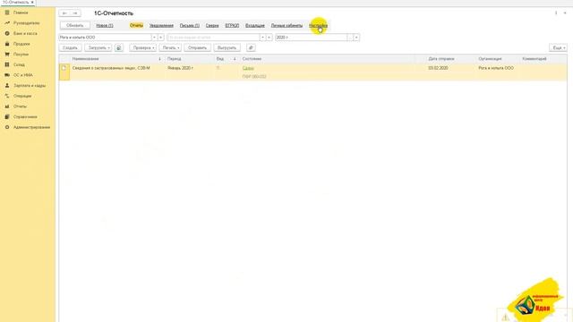The height and width of the screenshot is (322, 573).
Task: Expand the 2020 period dropdown arrow
Action: 356,38
